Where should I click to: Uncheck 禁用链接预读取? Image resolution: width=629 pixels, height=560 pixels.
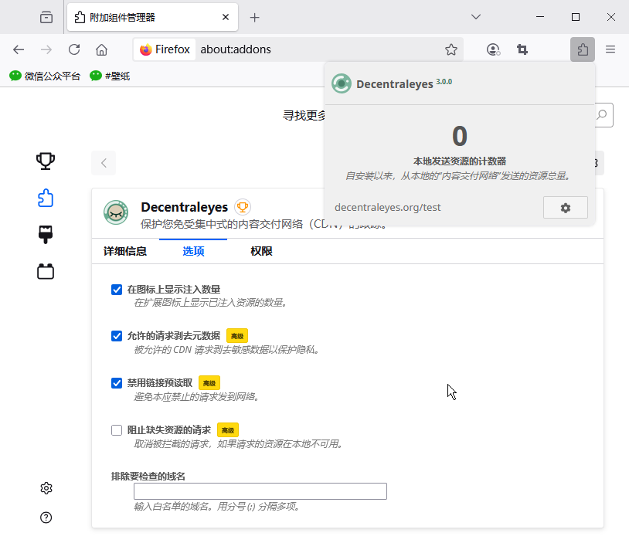[117, 383]
